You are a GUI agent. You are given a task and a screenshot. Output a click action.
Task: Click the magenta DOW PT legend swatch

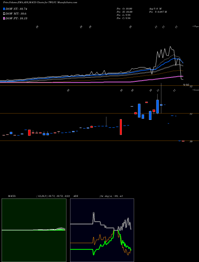point(4,18)
